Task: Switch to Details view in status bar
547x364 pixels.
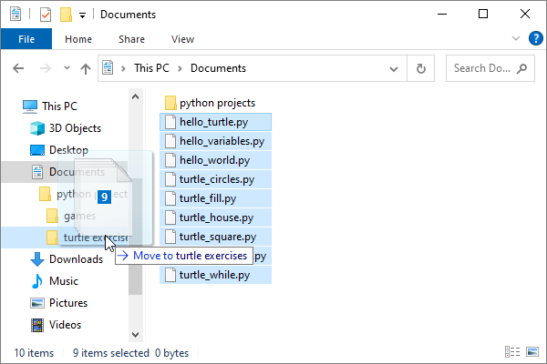Action: point(512,352)
